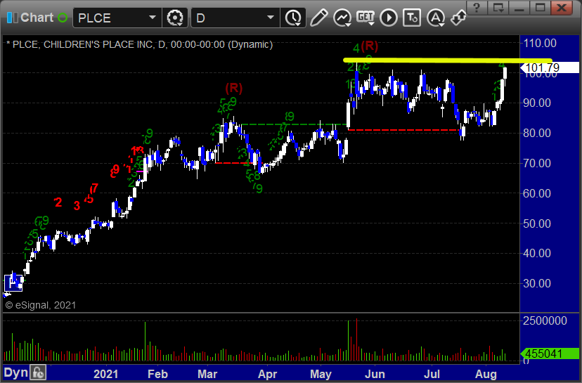The height and width of the screenshot is (383, 582).
Task: Click the Mar time axis label
Action: point(207,374)
